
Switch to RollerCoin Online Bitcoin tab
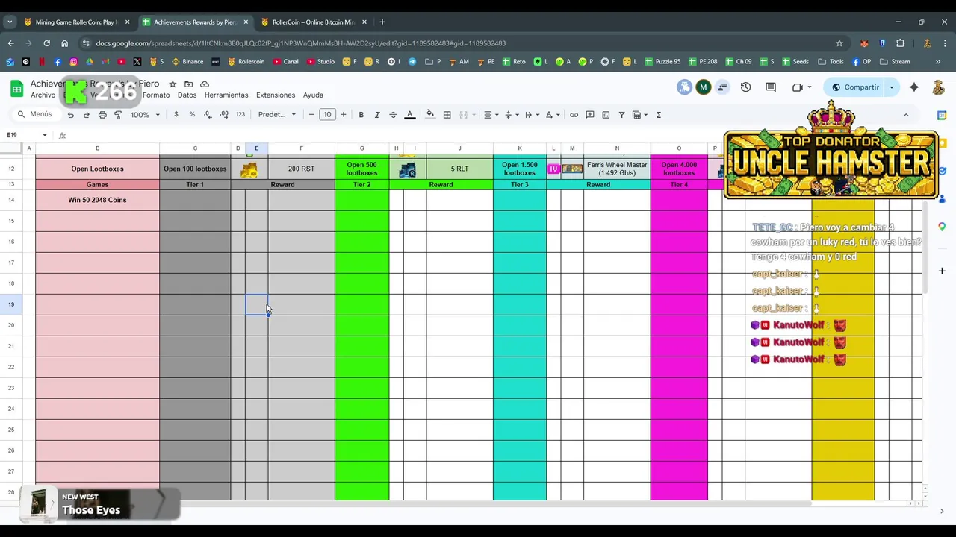313,22
